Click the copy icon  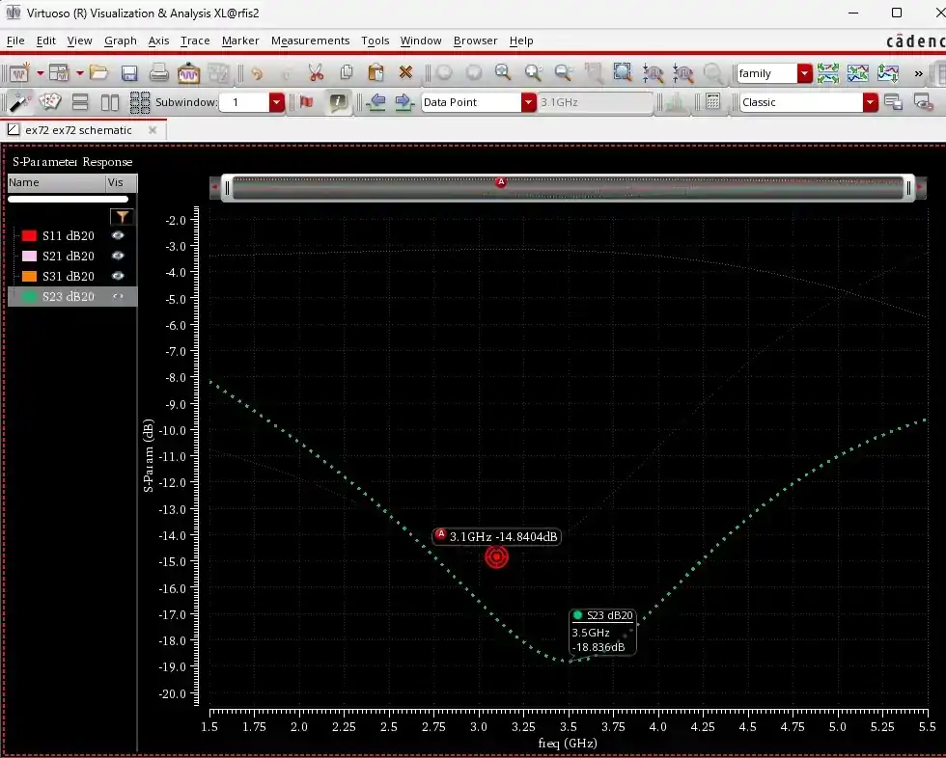(x=347, y=73)
